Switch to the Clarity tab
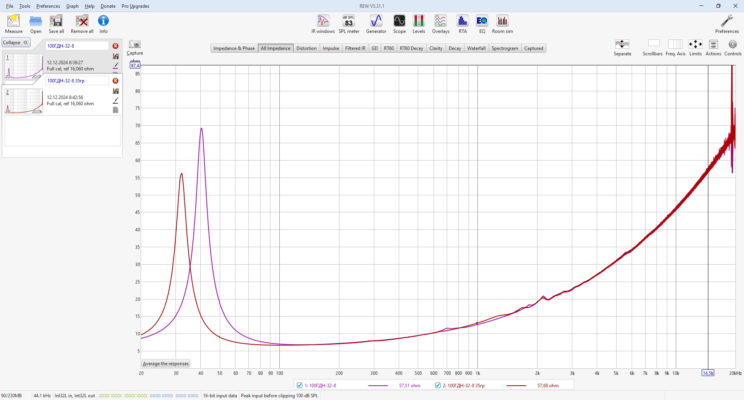 click(436, 48)
